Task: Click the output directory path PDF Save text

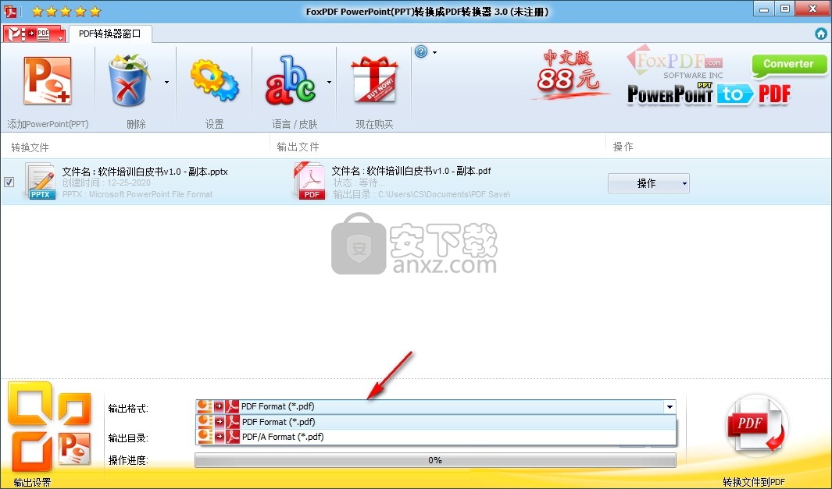Action: (421, 194)
